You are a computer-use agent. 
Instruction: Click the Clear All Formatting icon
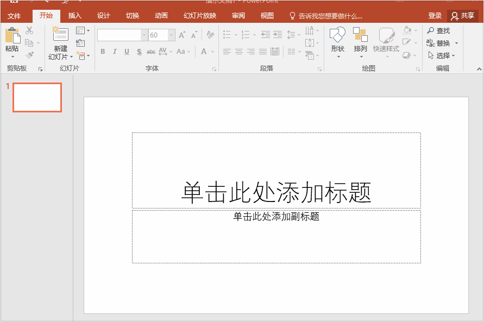coord(210,35)
